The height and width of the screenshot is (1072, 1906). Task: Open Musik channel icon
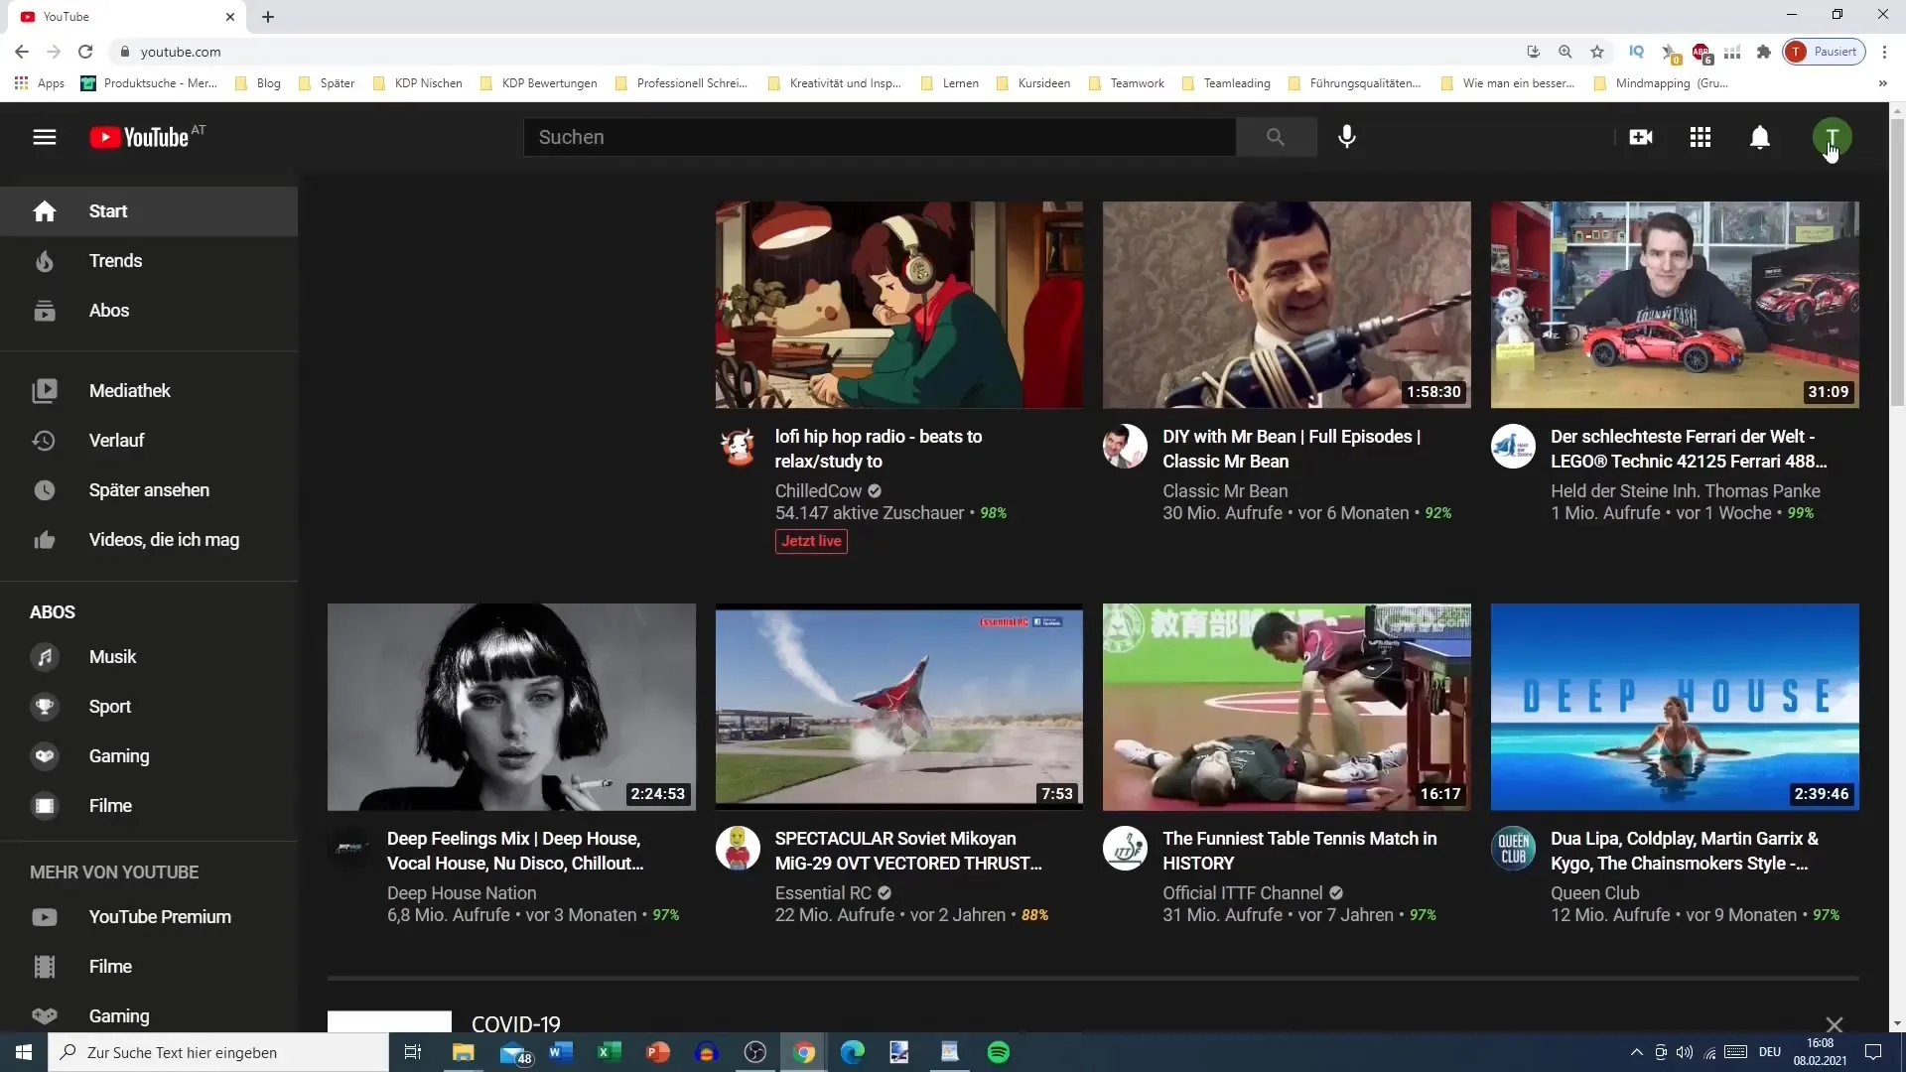click(x=45, y=657)
